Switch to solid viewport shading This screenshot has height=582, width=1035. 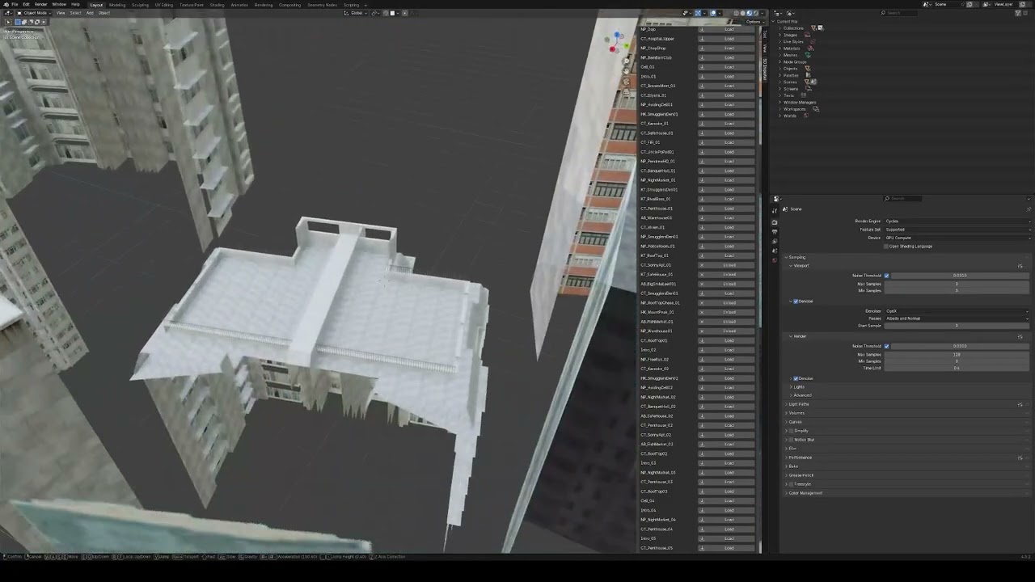click(743, 13)
